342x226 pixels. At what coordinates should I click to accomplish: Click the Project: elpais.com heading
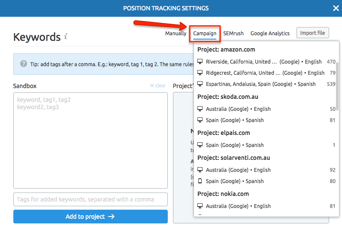coord(224,133)
